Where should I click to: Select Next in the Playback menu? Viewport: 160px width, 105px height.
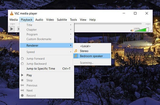coord(47,91)
